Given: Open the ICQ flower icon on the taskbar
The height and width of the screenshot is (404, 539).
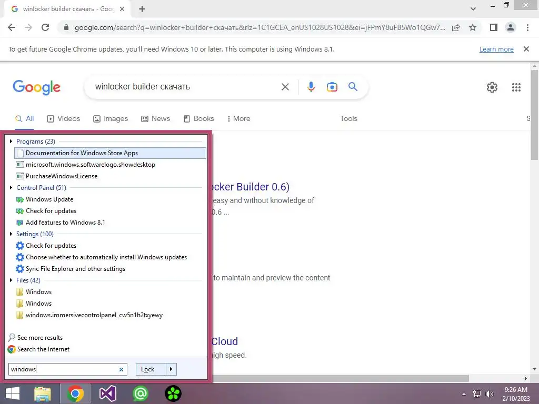Looking at the screenshot, I should [173, 393].
